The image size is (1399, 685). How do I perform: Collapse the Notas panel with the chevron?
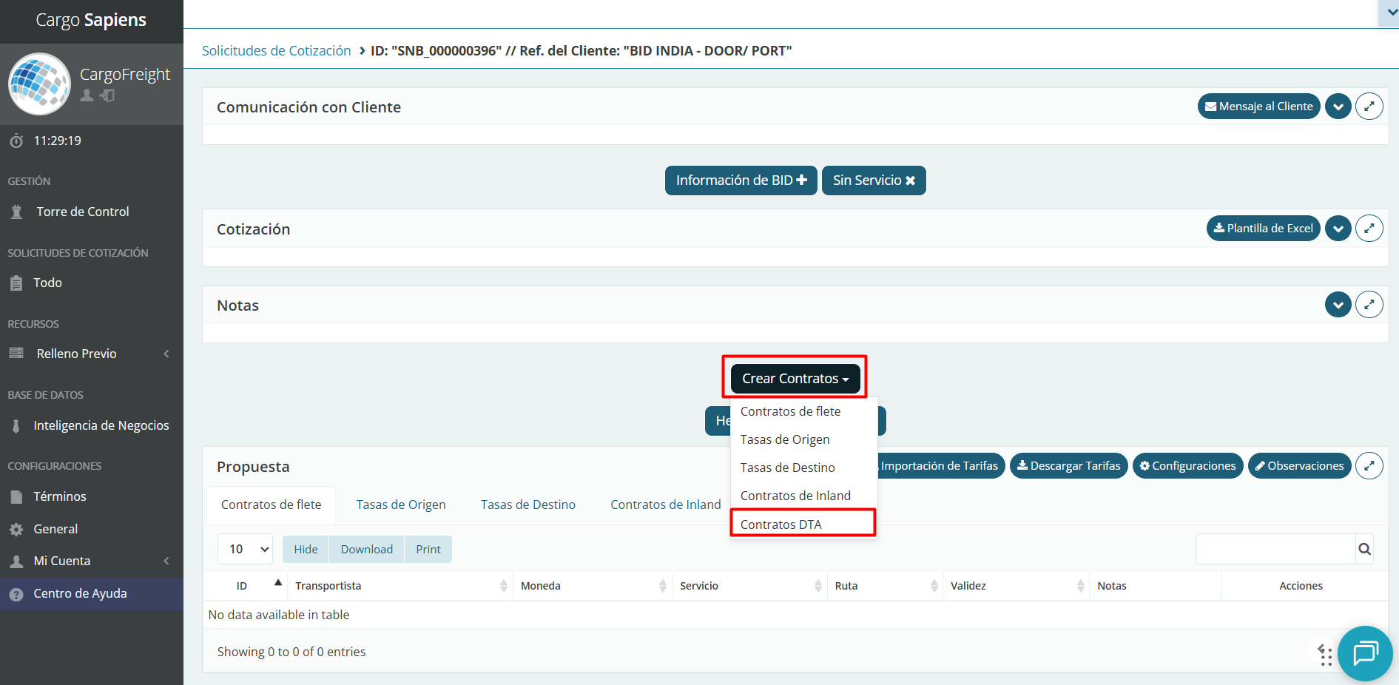pyautogui.click(x=1338, y=305)
